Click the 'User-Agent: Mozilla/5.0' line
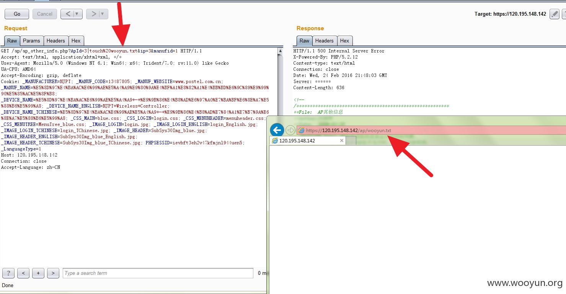Viewport: 566px width, 294px height. pyautogui.click(x=115, y=63)
